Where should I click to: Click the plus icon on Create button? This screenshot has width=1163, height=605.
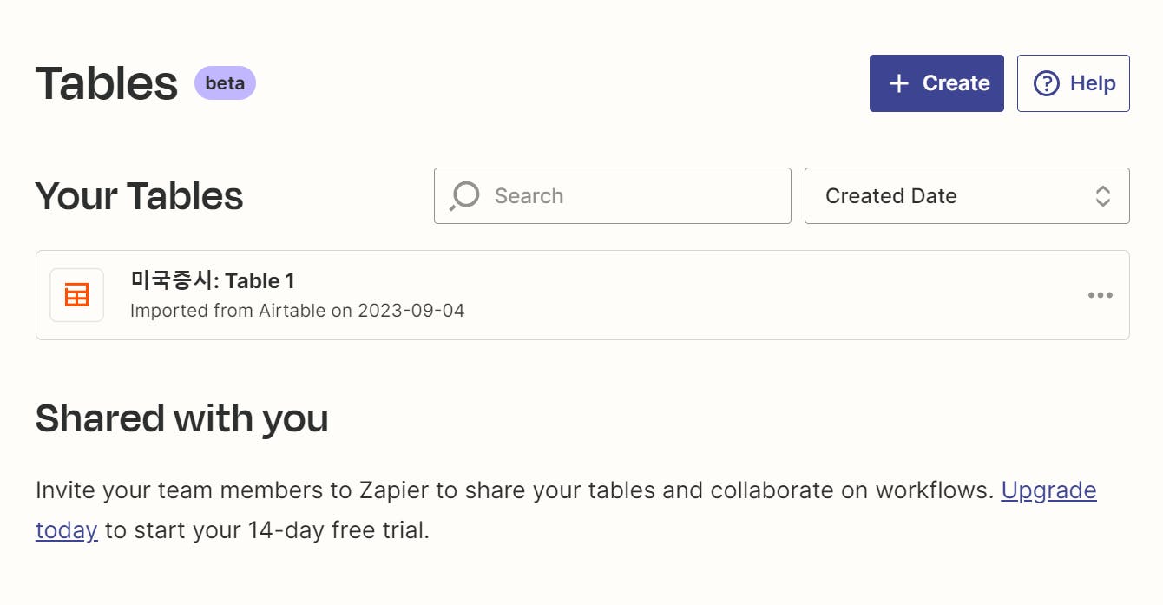click(899, 83)
